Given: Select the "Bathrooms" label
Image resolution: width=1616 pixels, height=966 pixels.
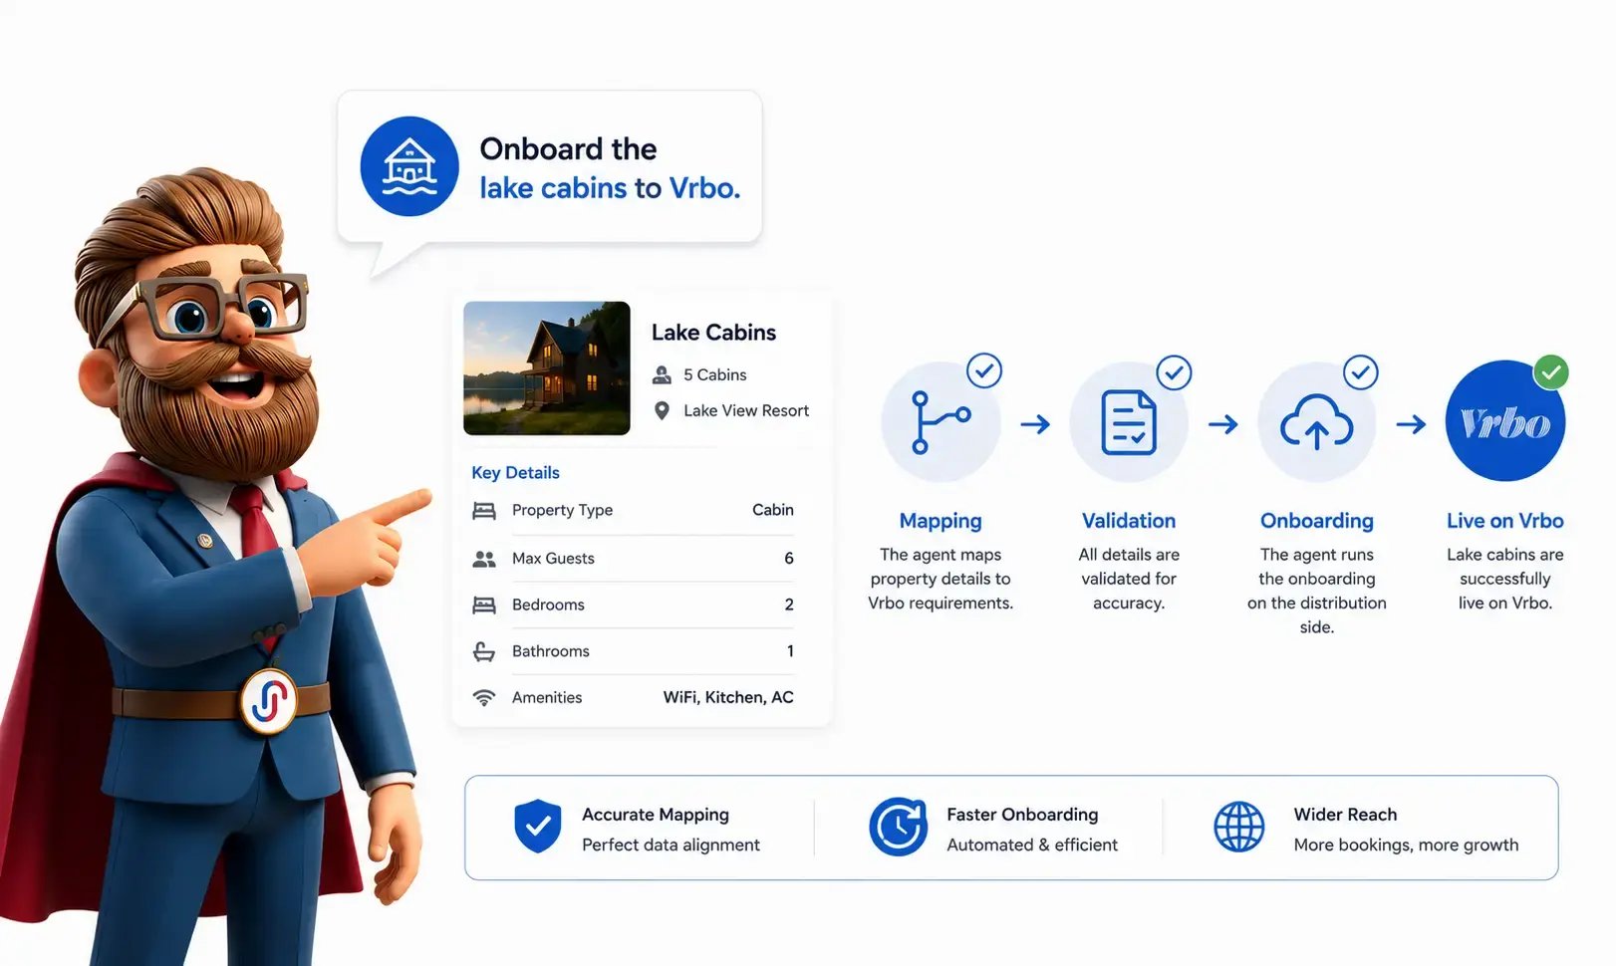Looking at the screenshot, I should [551, 651].
